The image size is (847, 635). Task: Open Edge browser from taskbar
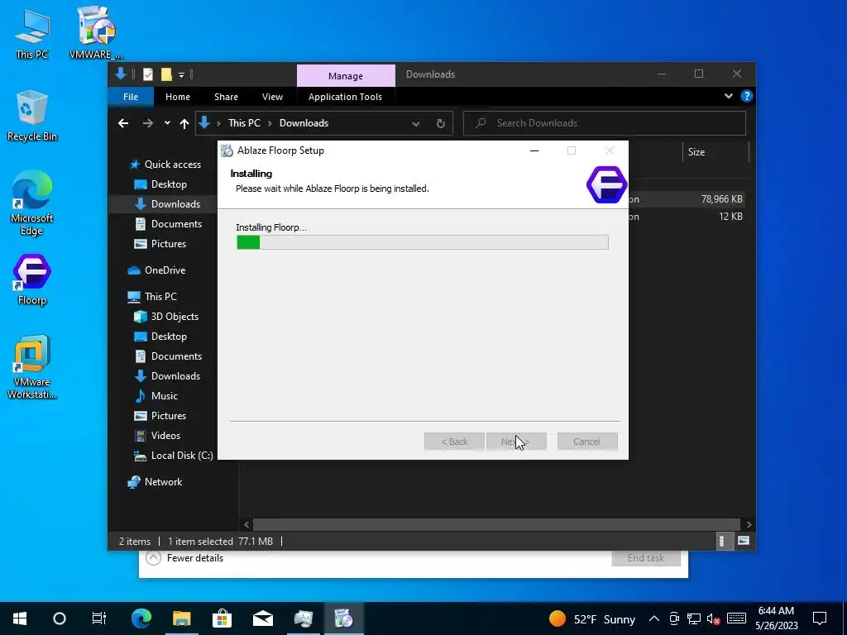point(141,618)
